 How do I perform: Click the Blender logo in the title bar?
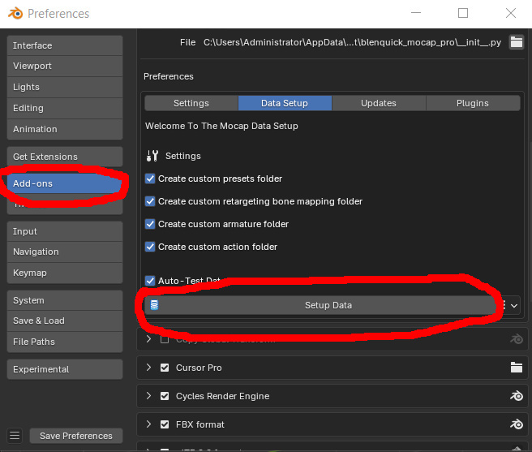point(15,14)
